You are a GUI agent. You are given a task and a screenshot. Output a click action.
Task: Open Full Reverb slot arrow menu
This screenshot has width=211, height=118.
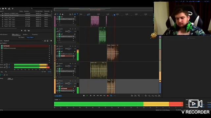click(x=49, y=46)
